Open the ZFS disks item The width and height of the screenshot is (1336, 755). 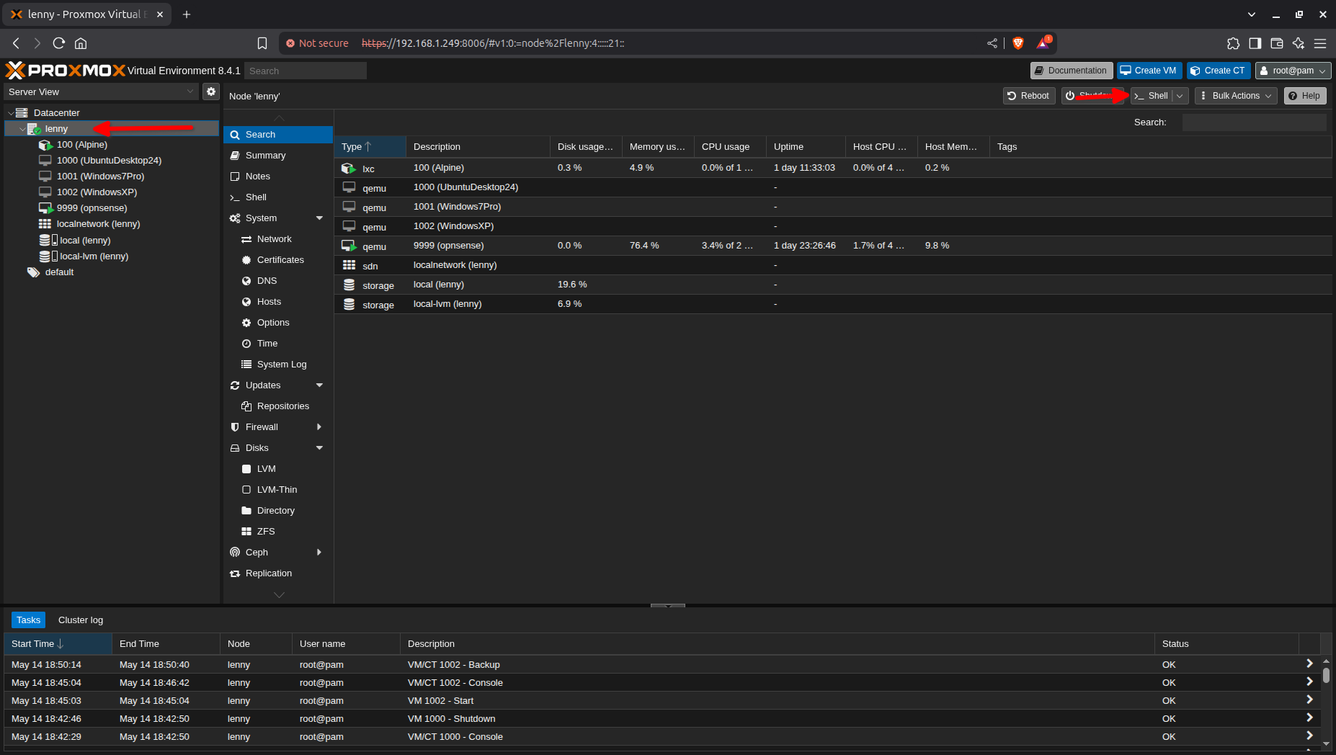point(266,532)
